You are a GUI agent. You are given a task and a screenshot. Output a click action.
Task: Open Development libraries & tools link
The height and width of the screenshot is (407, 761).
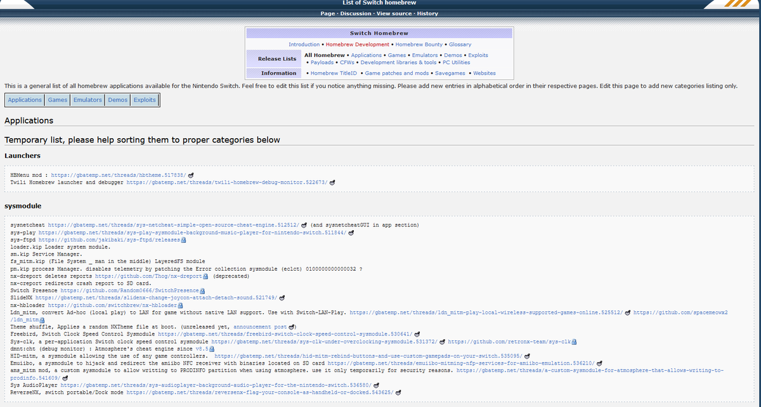pos(398,62)
